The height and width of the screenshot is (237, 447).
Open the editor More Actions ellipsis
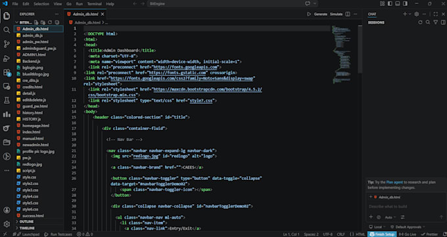tap(355, 14)
